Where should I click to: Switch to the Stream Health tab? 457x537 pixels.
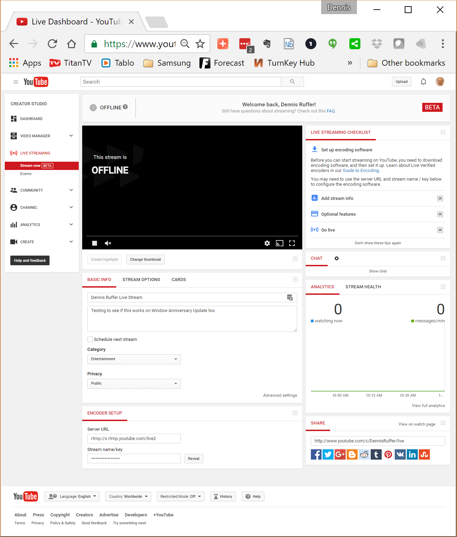363,287
